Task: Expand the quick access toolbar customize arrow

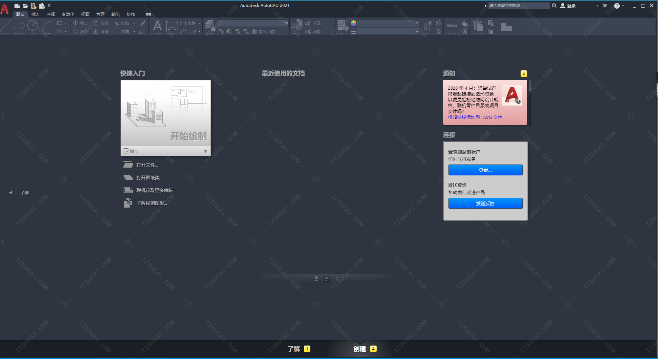Action: 49,6
